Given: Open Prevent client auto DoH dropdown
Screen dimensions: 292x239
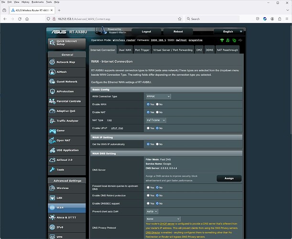Looking at the screenshot, I should tap(152, 211).
